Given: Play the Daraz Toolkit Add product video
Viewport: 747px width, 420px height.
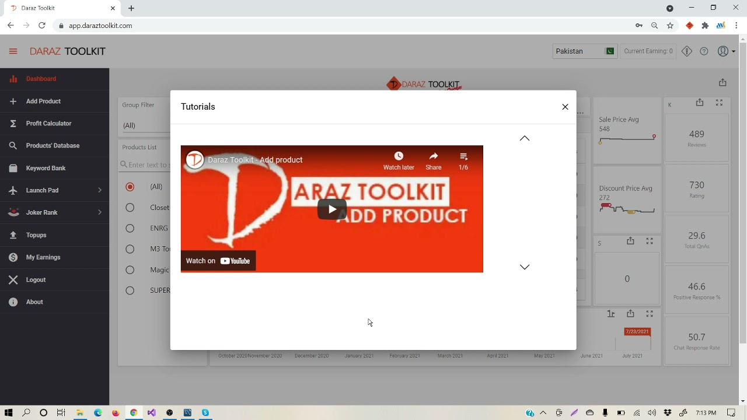Looking at the screenshot, I should click(x=332, y=209).
